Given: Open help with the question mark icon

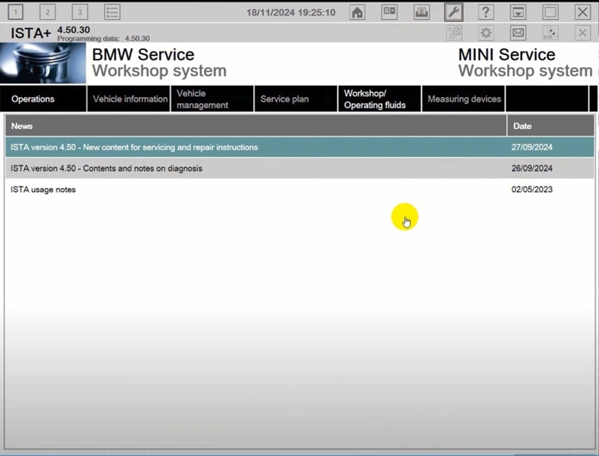Looking at the screenshot, I should tap(486, 12).
